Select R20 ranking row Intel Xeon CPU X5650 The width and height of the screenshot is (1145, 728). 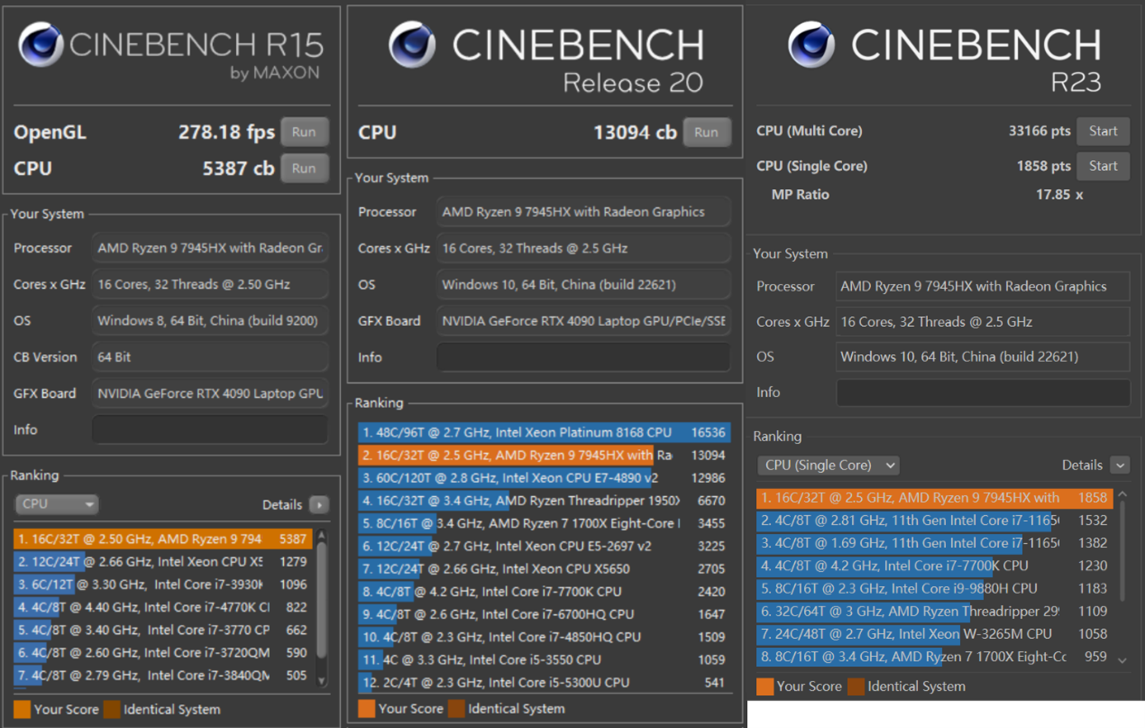click(x=544, y=568)
